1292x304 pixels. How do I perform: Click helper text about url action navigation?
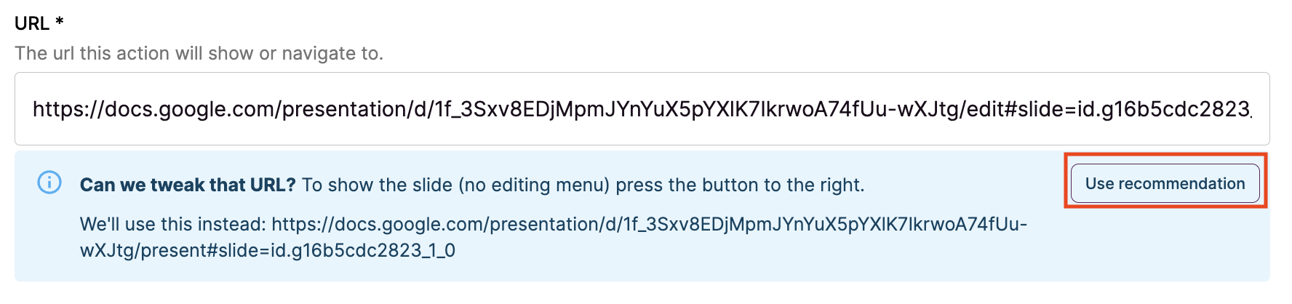coord(199,53)
